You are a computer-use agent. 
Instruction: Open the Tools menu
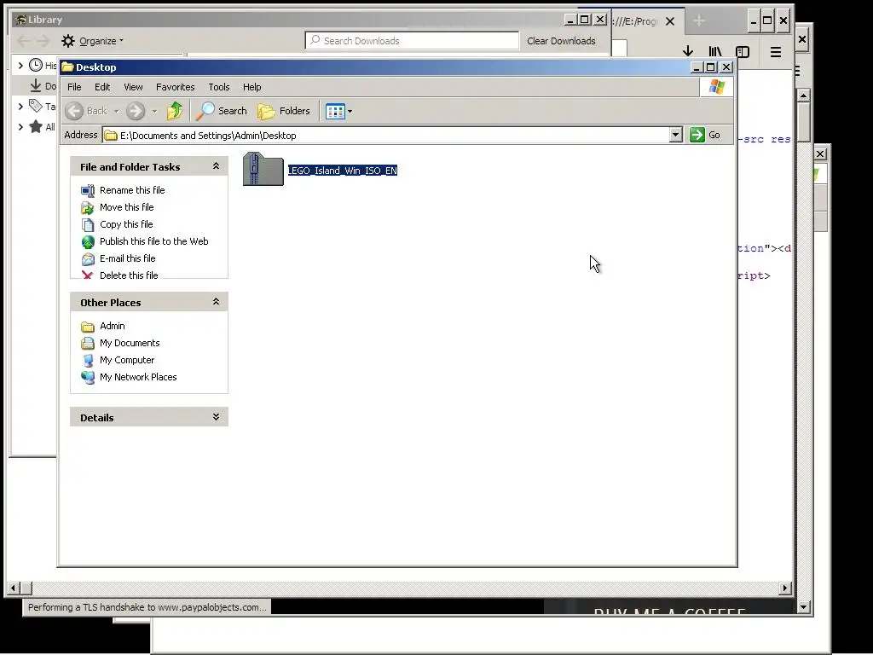(x=219, y=87)
